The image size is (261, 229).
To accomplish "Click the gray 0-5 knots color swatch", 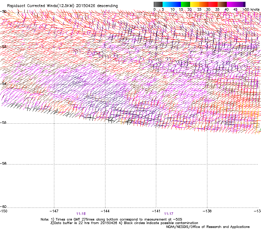I will pos(158,4).
